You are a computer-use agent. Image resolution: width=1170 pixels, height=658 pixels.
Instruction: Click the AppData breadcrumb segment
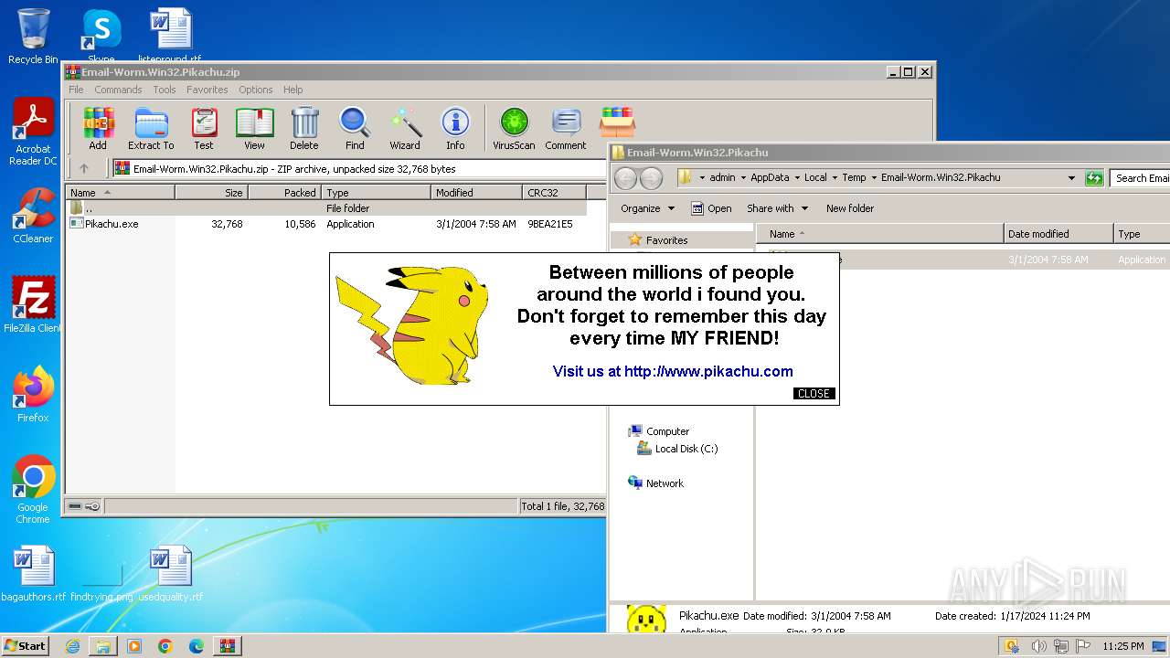pyautogui.click(x=770, y=178)
